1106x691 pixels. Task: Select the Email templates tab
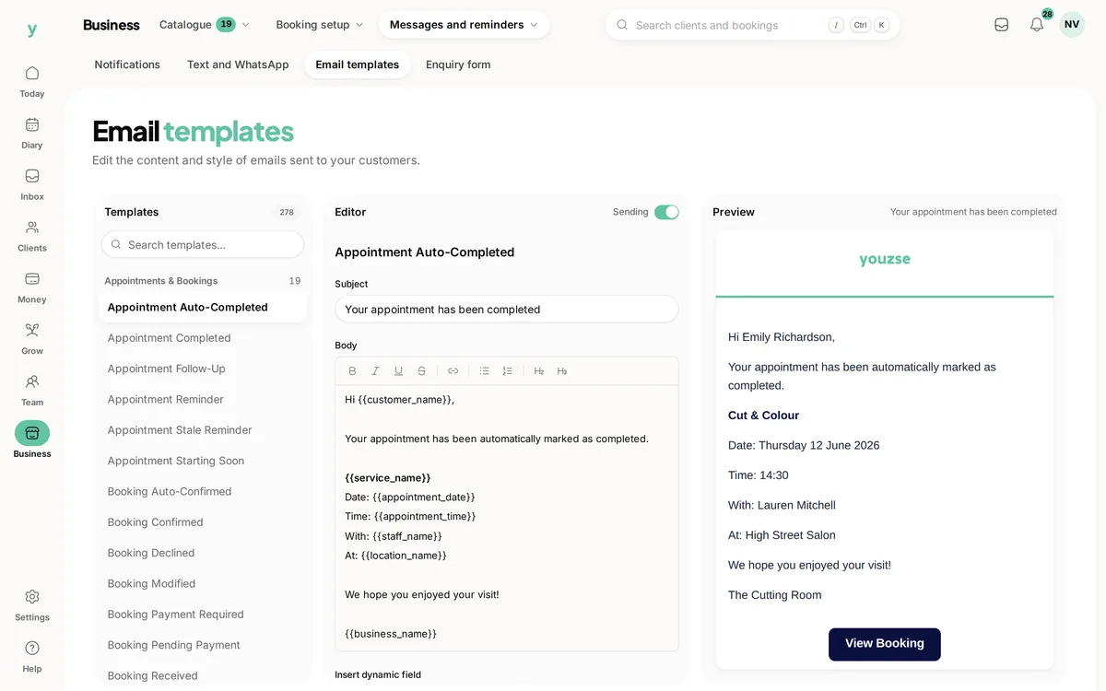pyautogui.click(x=358, y=64)
